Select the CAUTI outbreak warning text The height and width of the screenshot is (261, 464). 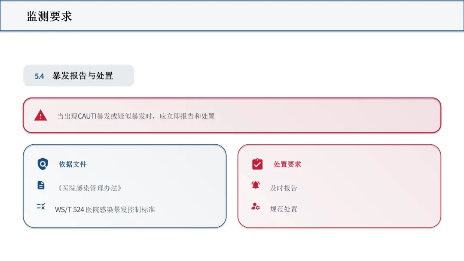click(136, 116)
